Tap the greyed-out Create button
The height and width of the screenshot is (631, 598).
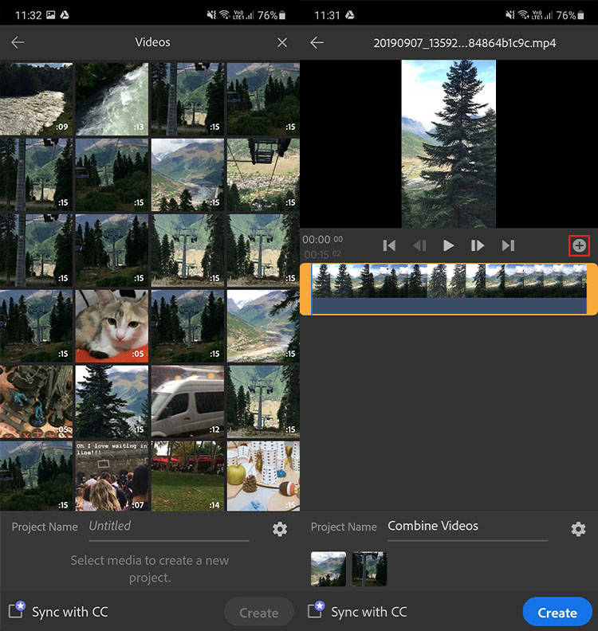pos(258,612)
